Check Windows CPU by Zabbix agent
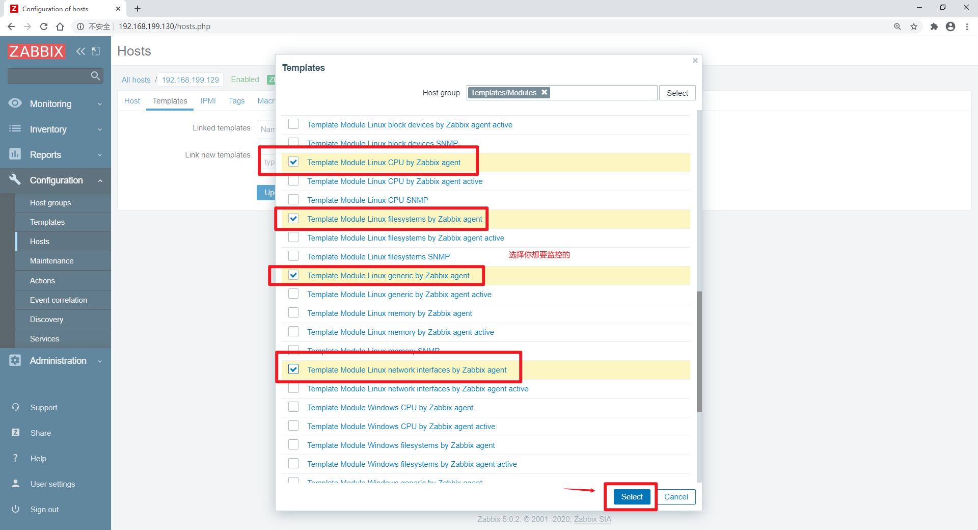The width and height of the screenshot is (978, 530). [x=293, y=407]
